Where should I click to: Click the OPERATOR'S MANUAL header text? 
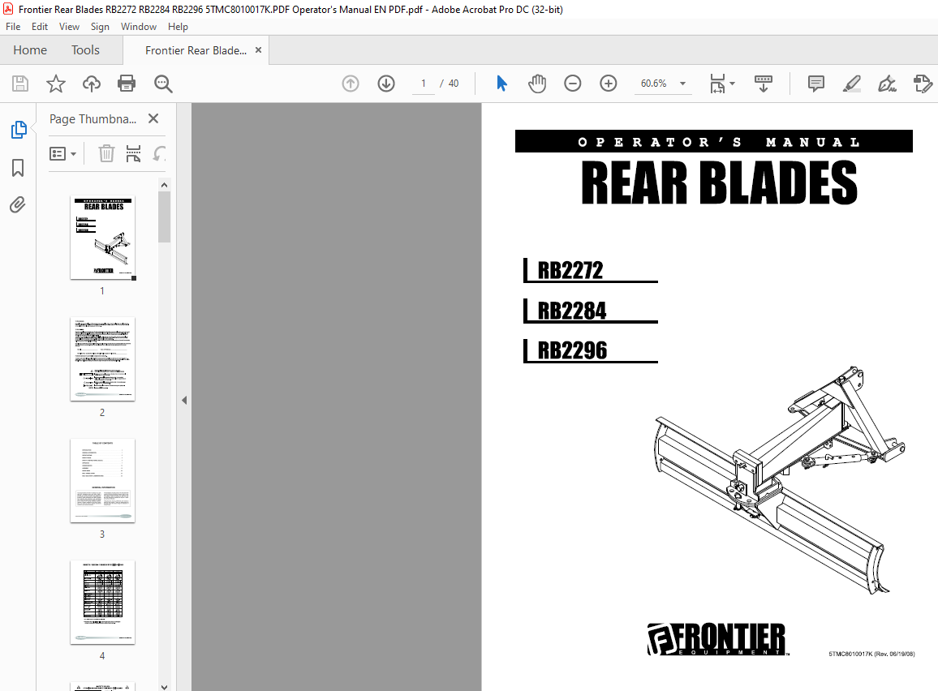pyautogui.click(x=719, y=142)
